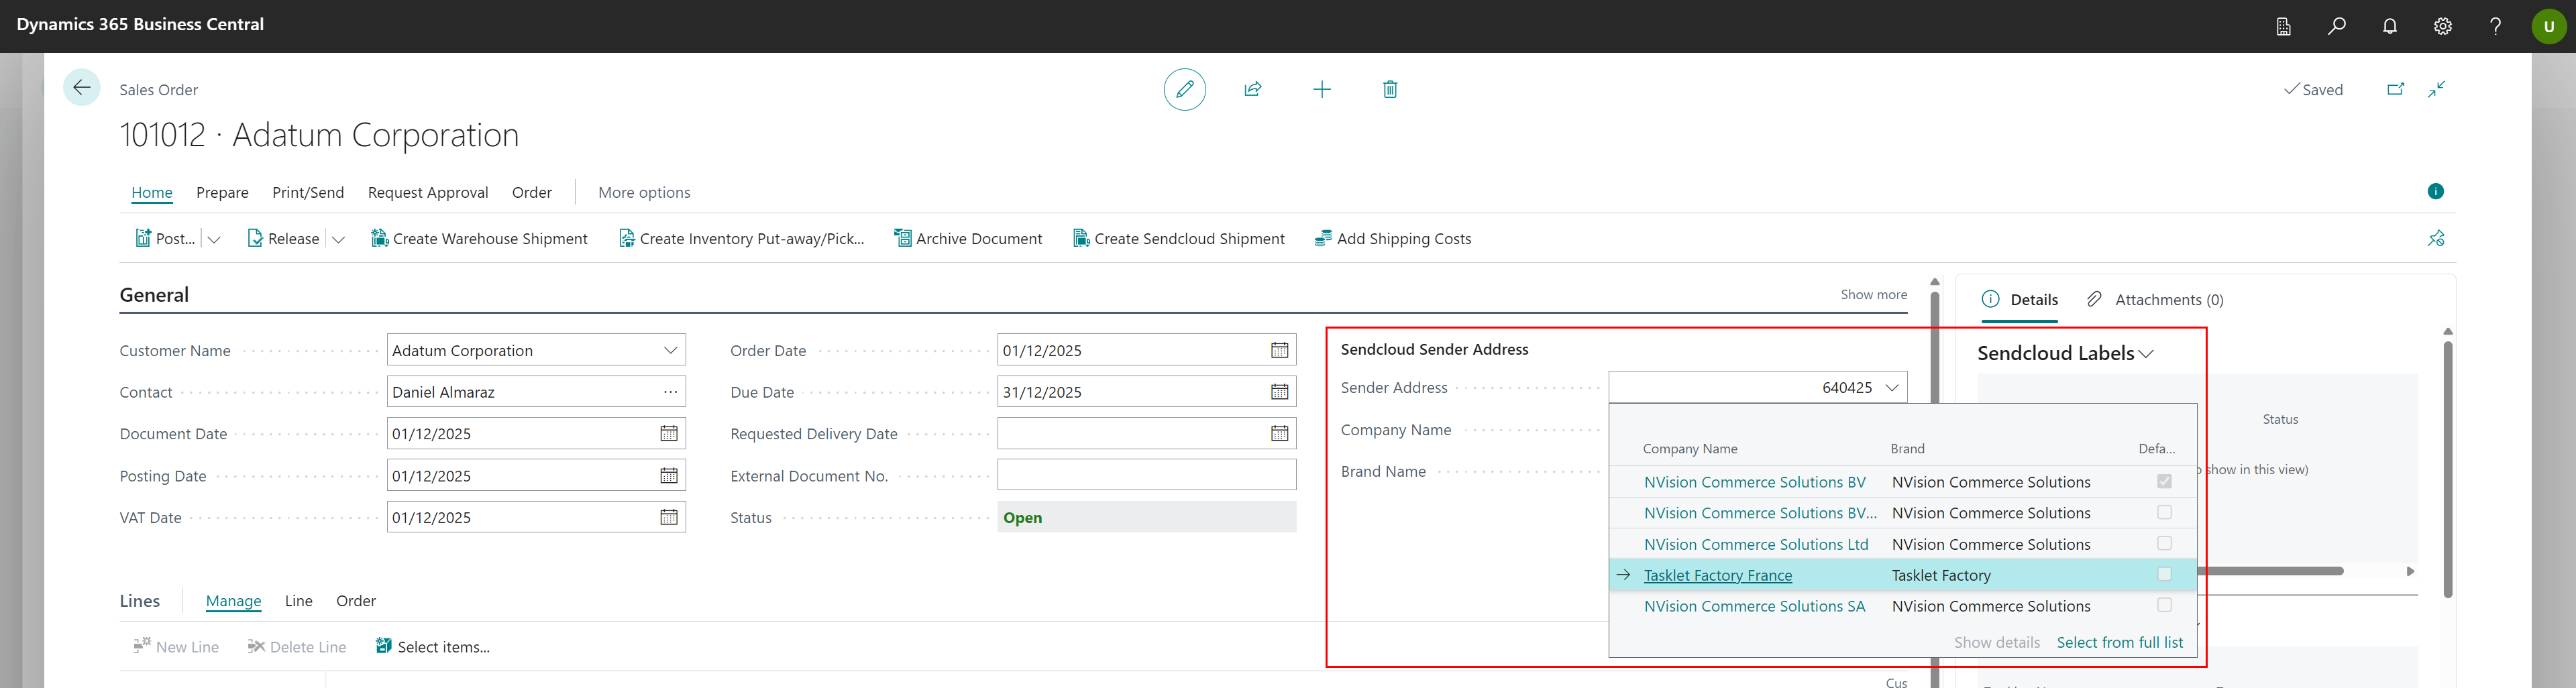
Task: Expand Sendcloud Labels chevron
Action: (x=2146, y=354)
